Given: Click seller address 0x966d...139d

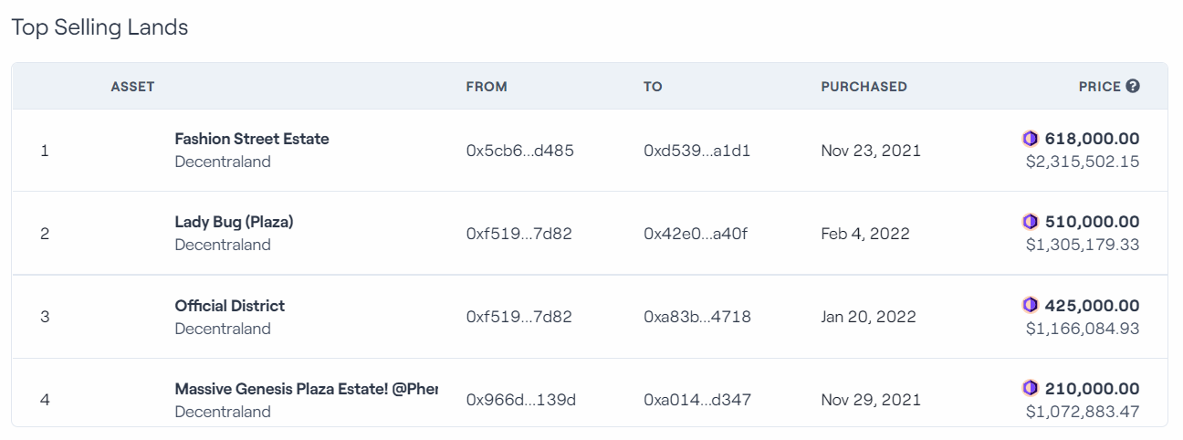Looking at the screenshot, I should click(521, 400).
